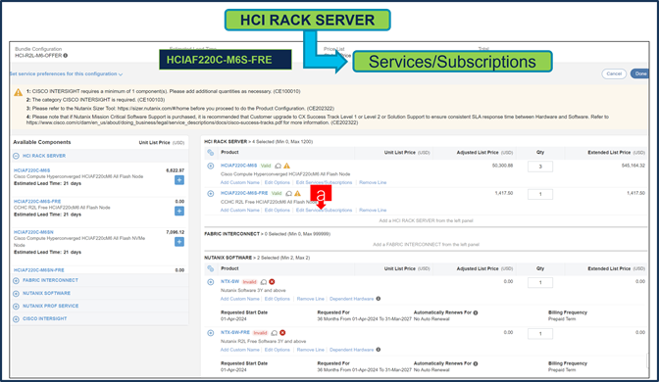Click Add Custom Name for HCIAF220C-M6S-FRE
Image resolution: width=659 pixels, height=382 pixels.
pyautogui.click(x=239, y=211)
